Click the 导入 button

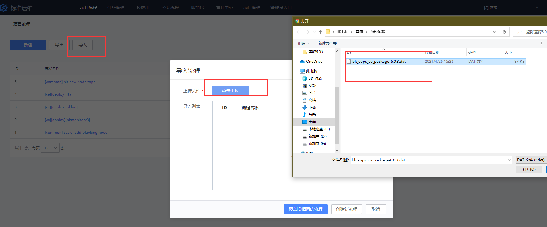point(83,45)
